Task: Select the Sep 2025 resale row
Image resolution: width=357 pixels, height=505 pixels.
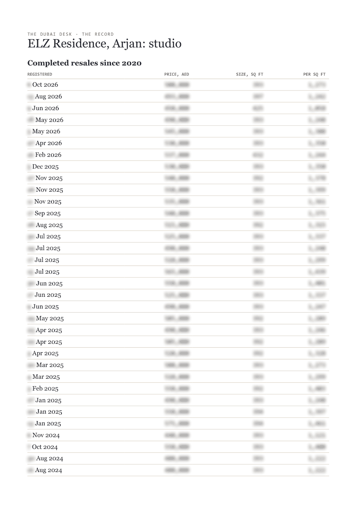Action: pyautogui.click(x=178, y=213)
